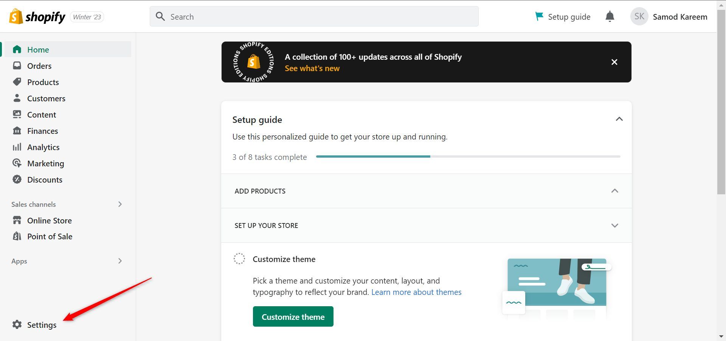Focus the Search input field
The height and width of the screenshot is (341, 726).
[x=314, y=17]
